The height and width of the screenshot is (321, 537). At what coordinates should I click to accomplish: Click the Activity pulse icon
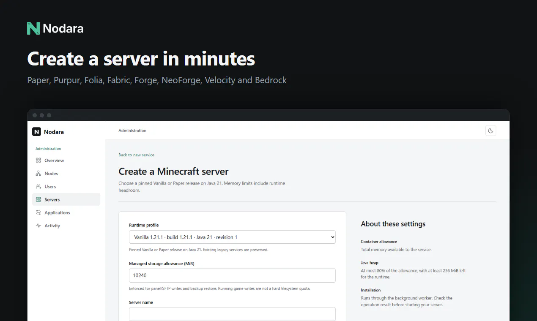(x=38, y=226)
